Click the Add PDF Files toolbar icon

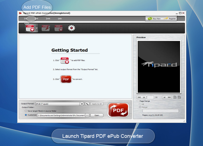click(30, 28)
